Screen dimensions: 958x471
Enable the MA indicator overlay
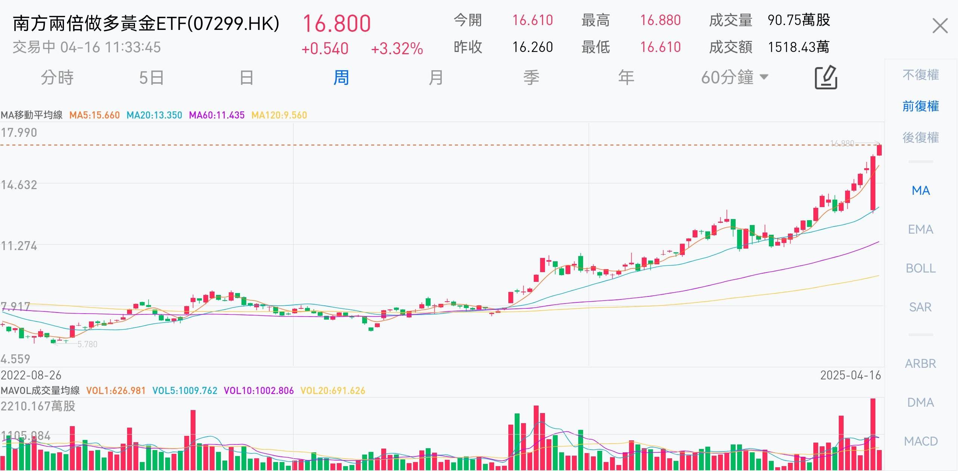click(x=921, y=191)
